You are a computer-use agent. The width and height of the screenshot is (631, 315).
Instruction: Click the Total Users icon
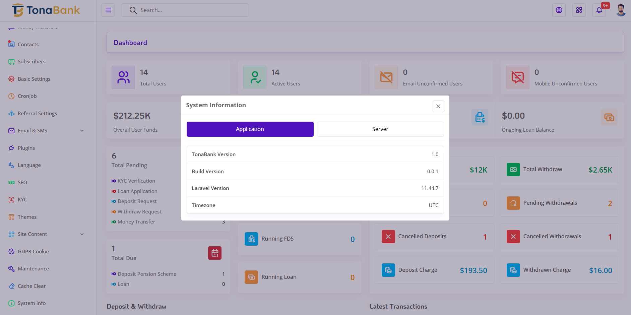123,77
